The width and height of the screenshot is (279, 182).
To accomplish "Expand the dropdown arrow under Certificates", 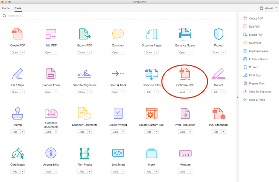I will 22,172.
